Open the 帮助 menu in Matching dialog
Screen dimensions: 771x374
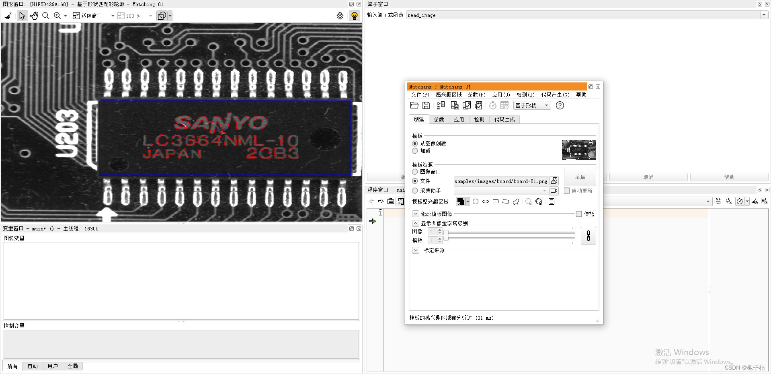point(581,95)
